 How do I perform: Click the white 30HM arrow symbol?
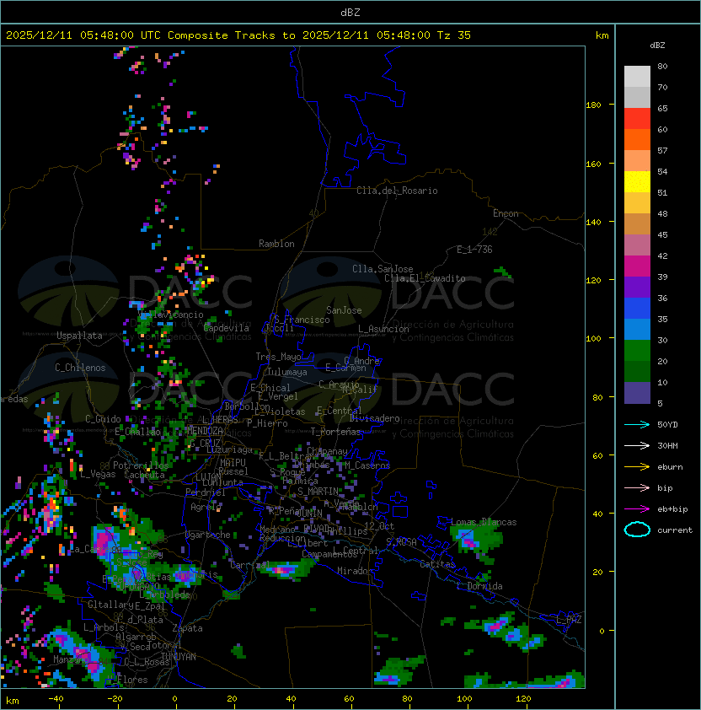tap(637, 445)
